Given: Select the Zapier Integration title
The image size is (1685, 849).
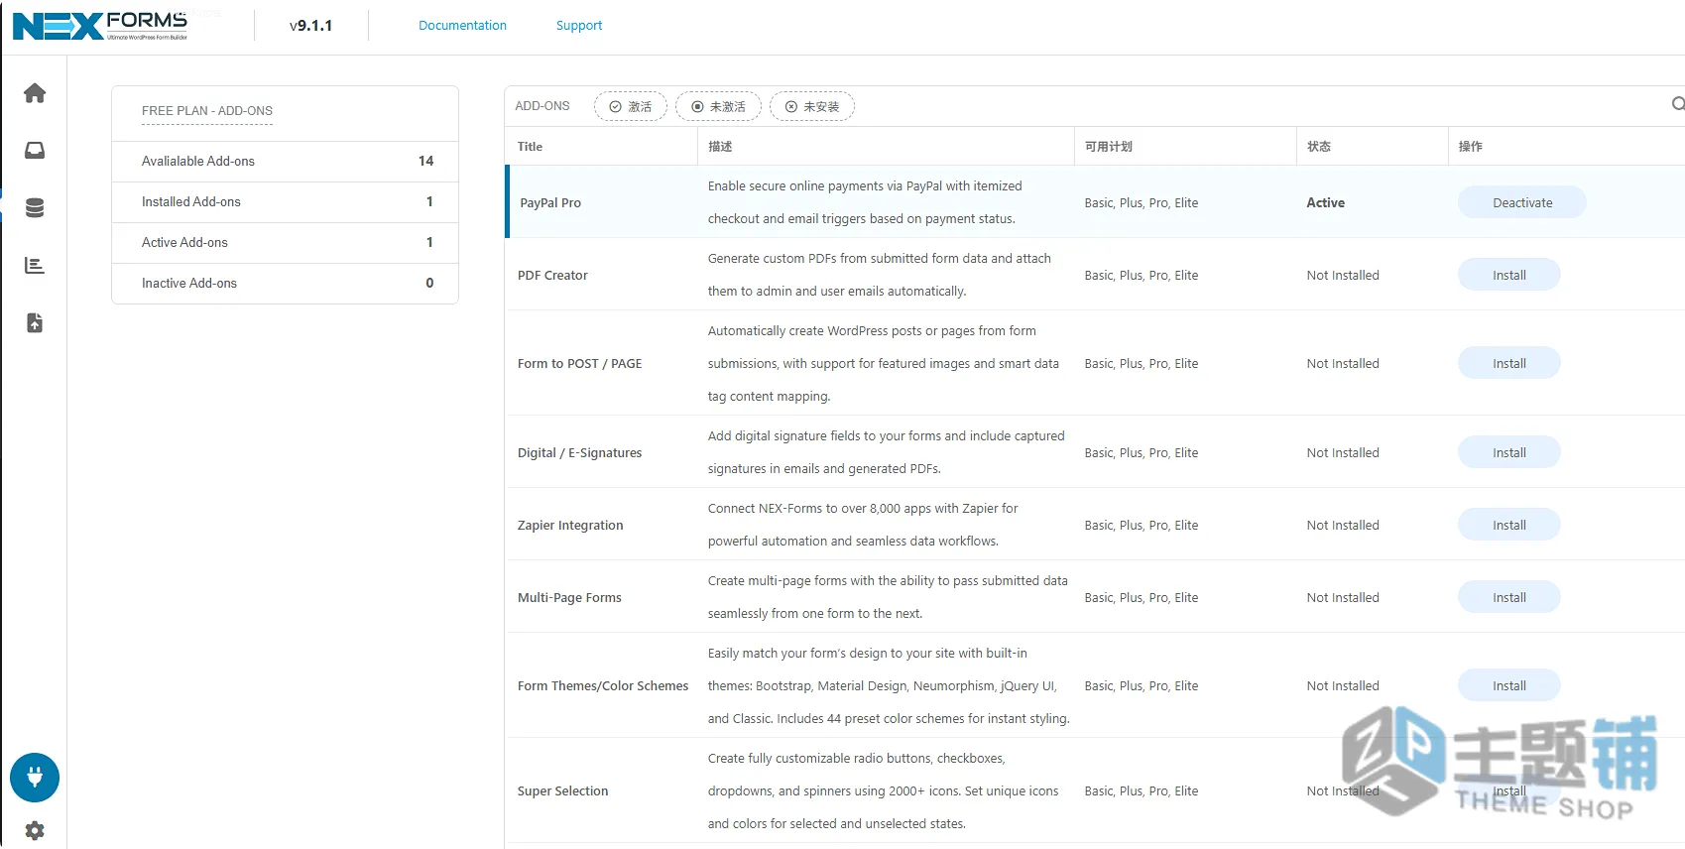Looking at the screenshot, I should tap(570, 525).
